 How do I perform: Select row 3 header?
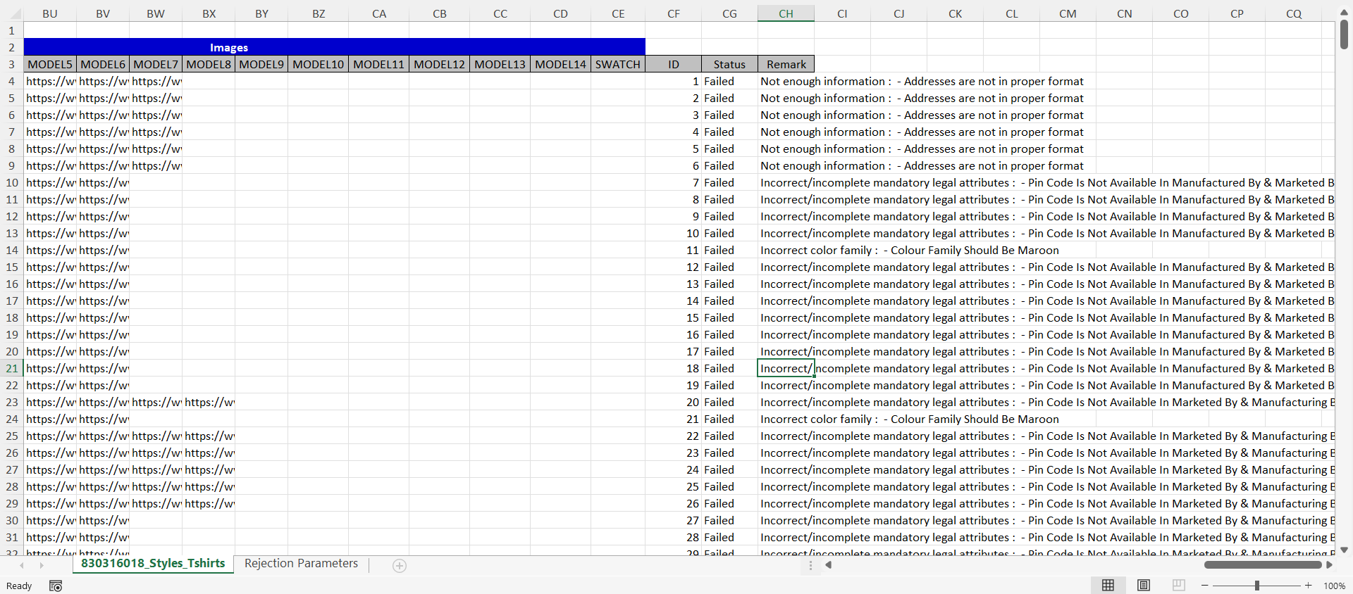[12, 64]
